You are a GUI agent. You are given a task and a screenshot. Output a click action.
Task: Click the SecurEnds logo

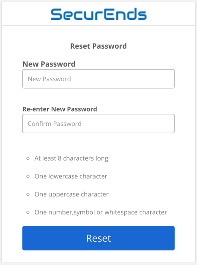coord(99,14)
